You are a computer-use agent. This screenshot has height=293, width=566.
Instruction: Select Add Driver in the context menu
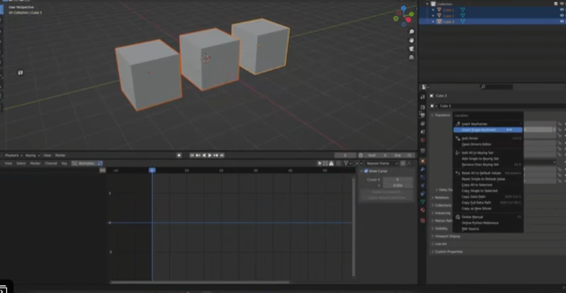tap(470, 138)
